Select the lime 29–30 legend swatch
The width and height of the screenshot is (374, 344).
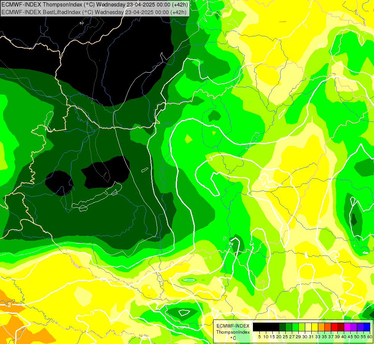click(302, 327)
